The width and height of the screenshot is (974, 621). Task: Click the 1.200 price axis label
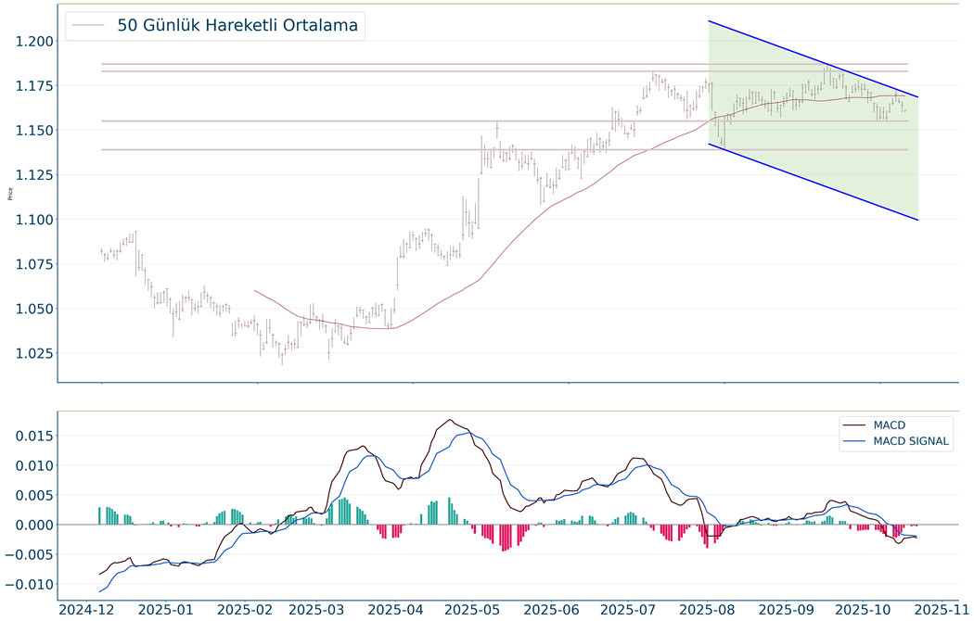[32, 41]
